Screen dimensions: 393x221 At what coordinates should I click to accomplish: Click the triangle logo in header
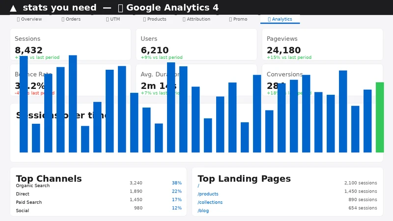pos(13,8)
